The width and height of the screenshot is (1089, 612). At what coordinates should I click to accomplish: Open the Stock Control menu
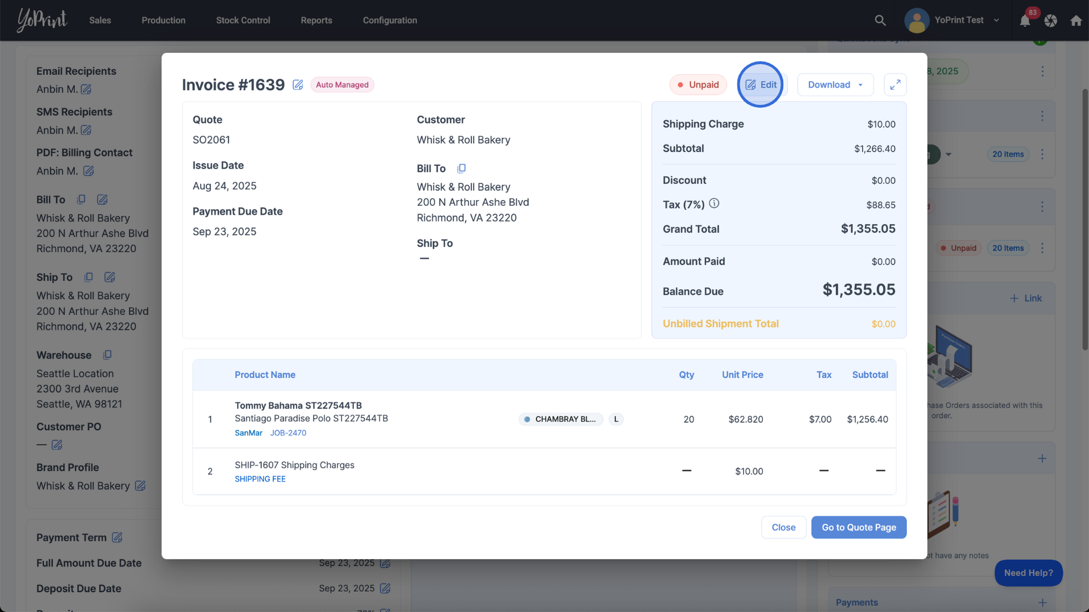point(243,20)
